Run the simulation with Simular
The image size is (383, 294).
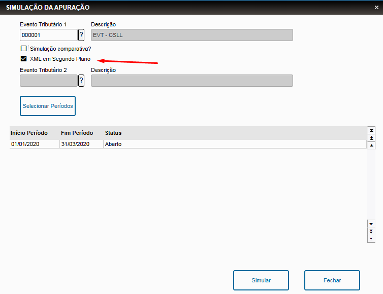[x=261, y=280]
